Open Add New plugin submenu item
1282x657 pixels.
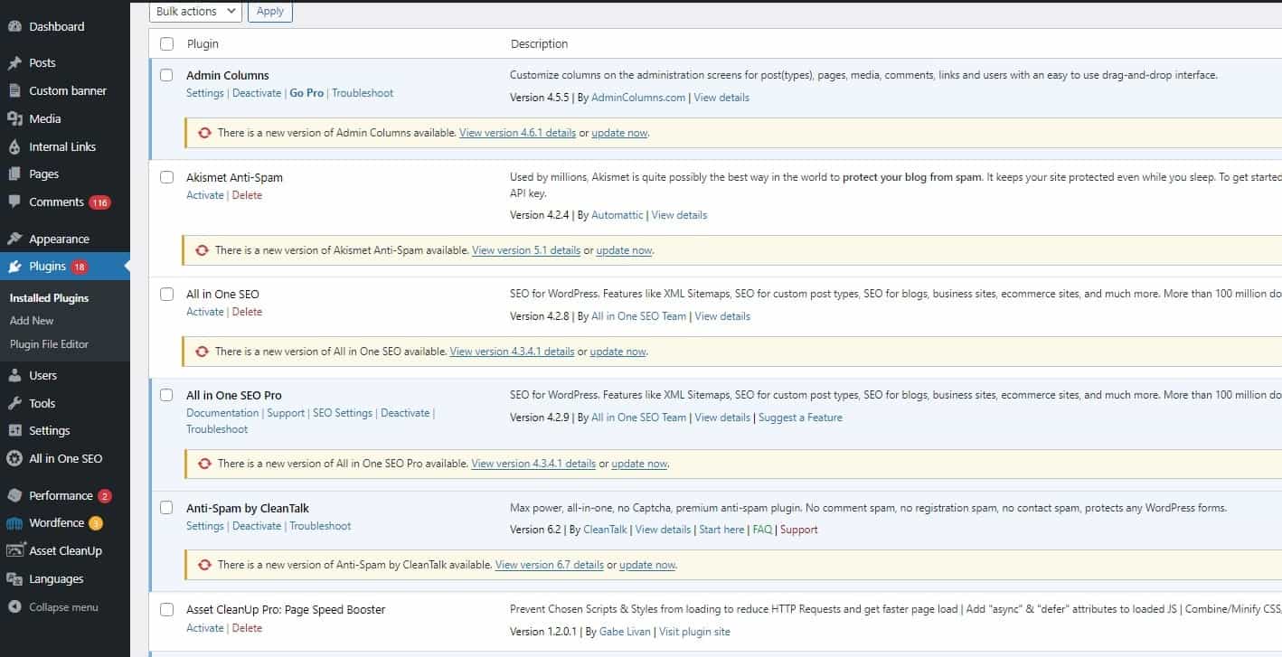(32, 321)
